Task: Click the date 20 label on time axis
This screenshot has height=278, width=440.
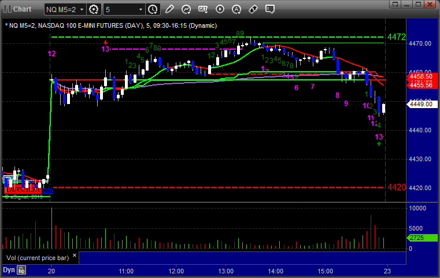Action: coord(51,271)
